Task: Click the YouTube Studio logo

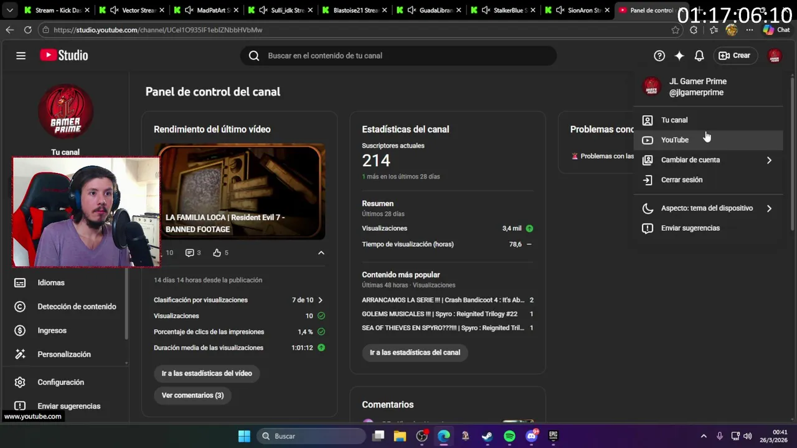Action: click(x=64, y=55)
